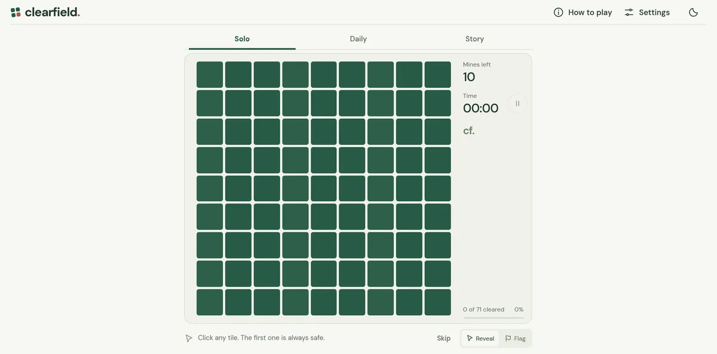717x354 pixels.
Task: Reveal the seventh row, third column tile
Action: [x=267, y=245]
